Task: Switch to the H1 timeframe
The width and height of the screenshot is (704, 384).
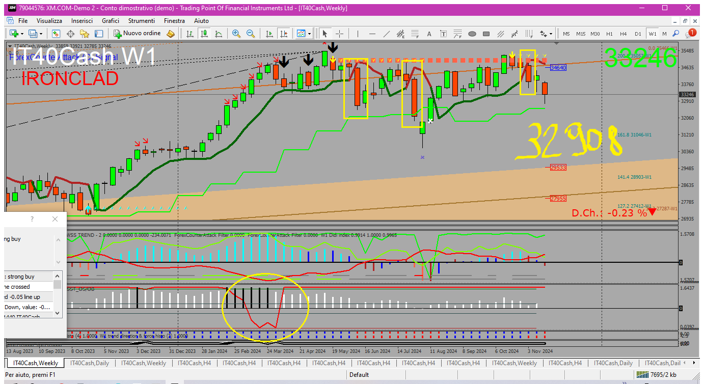Action: (609, 34)
